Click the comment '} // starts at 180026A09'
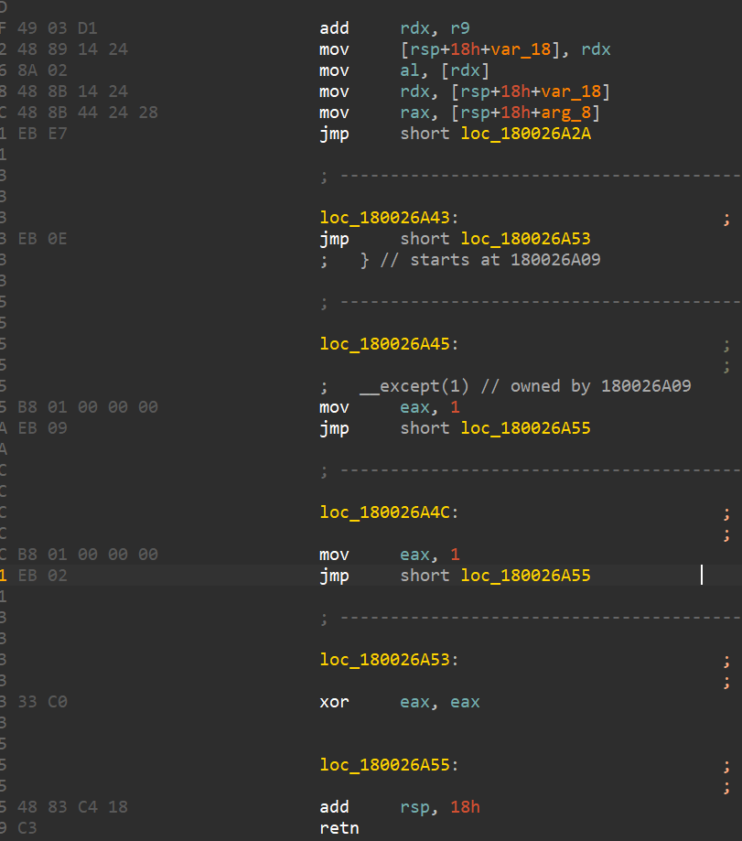 pyautogui.click(x=480, y=260)
